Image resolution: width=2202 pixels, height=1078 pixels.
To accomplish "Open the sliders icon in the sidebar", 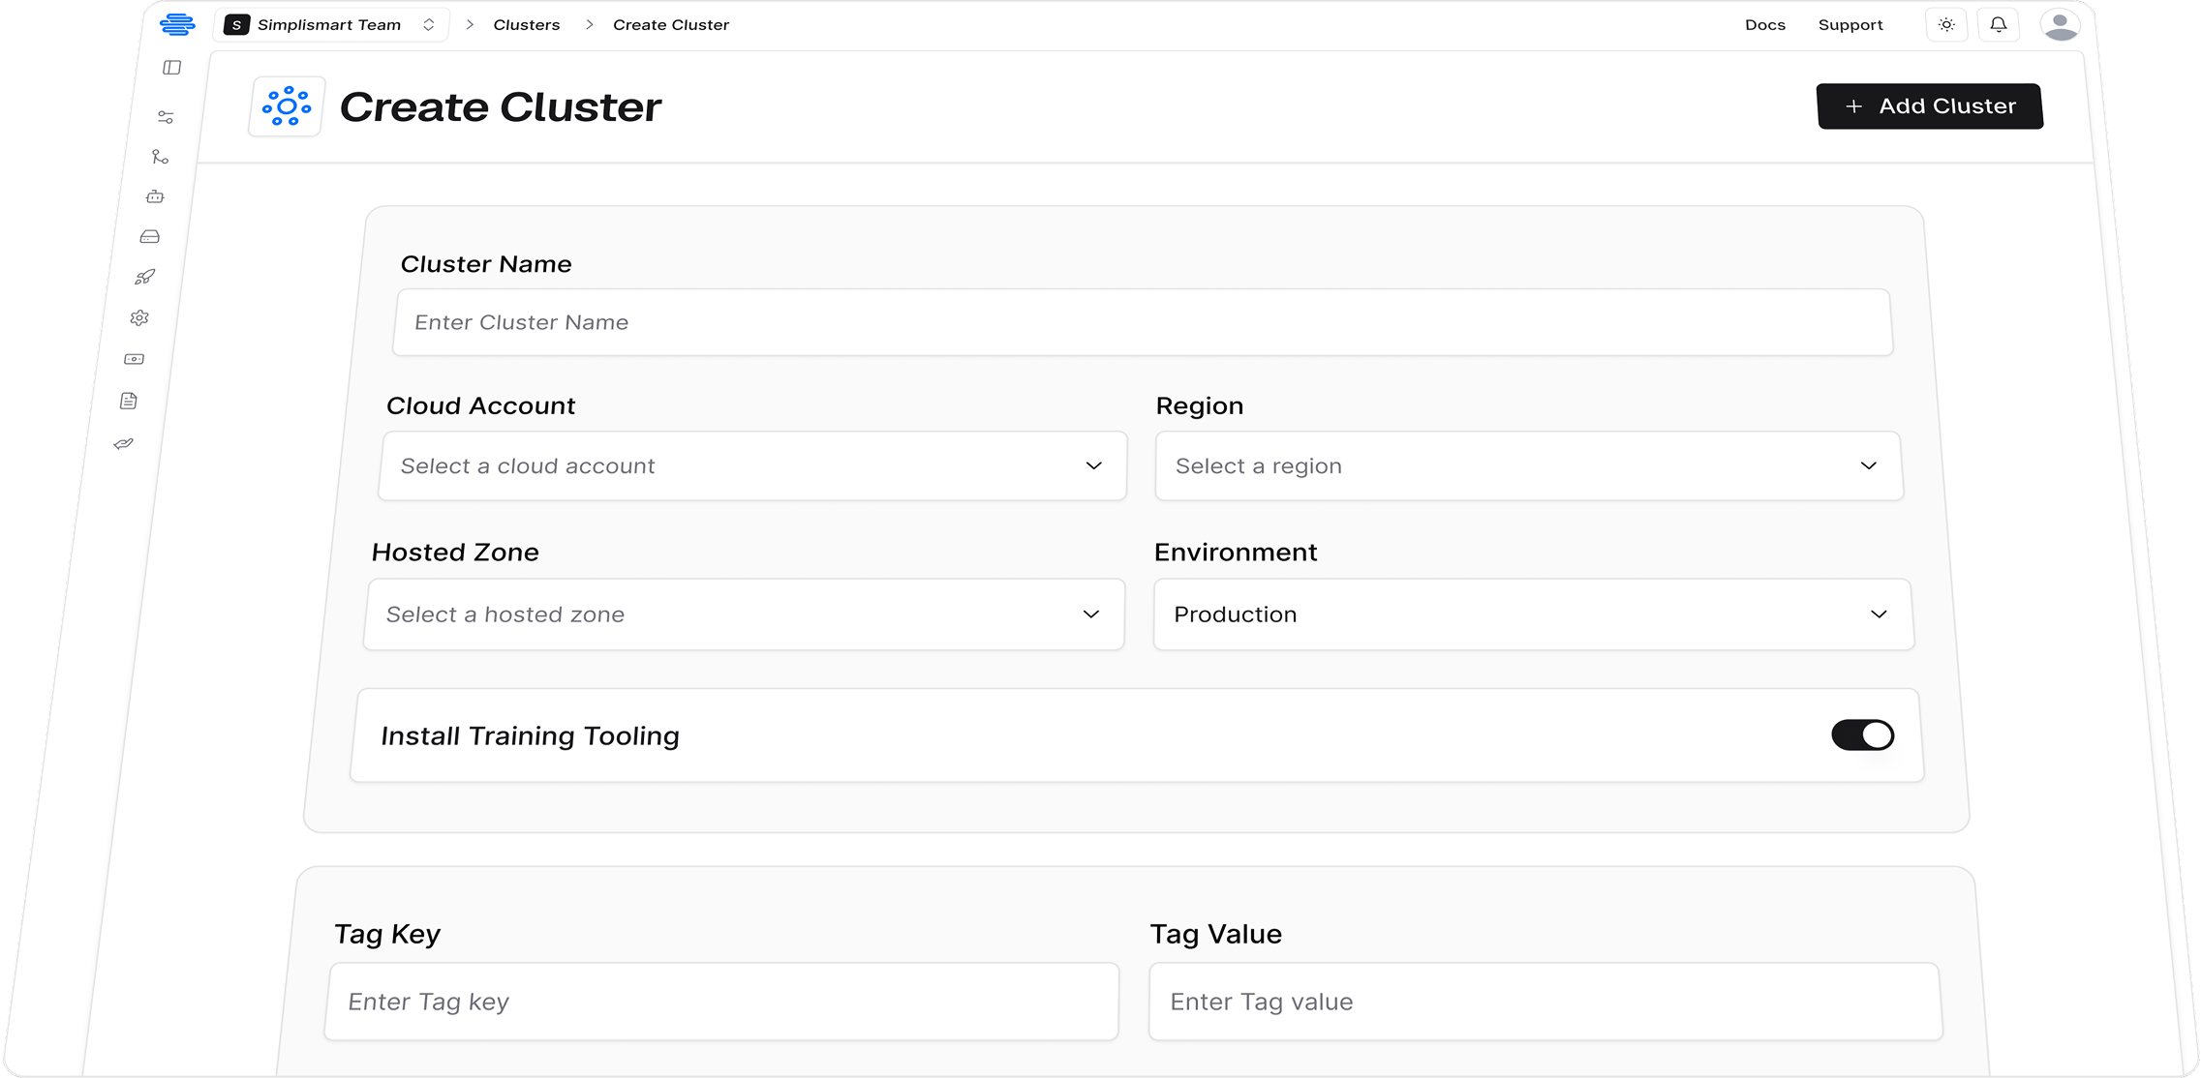I will 166,117.
